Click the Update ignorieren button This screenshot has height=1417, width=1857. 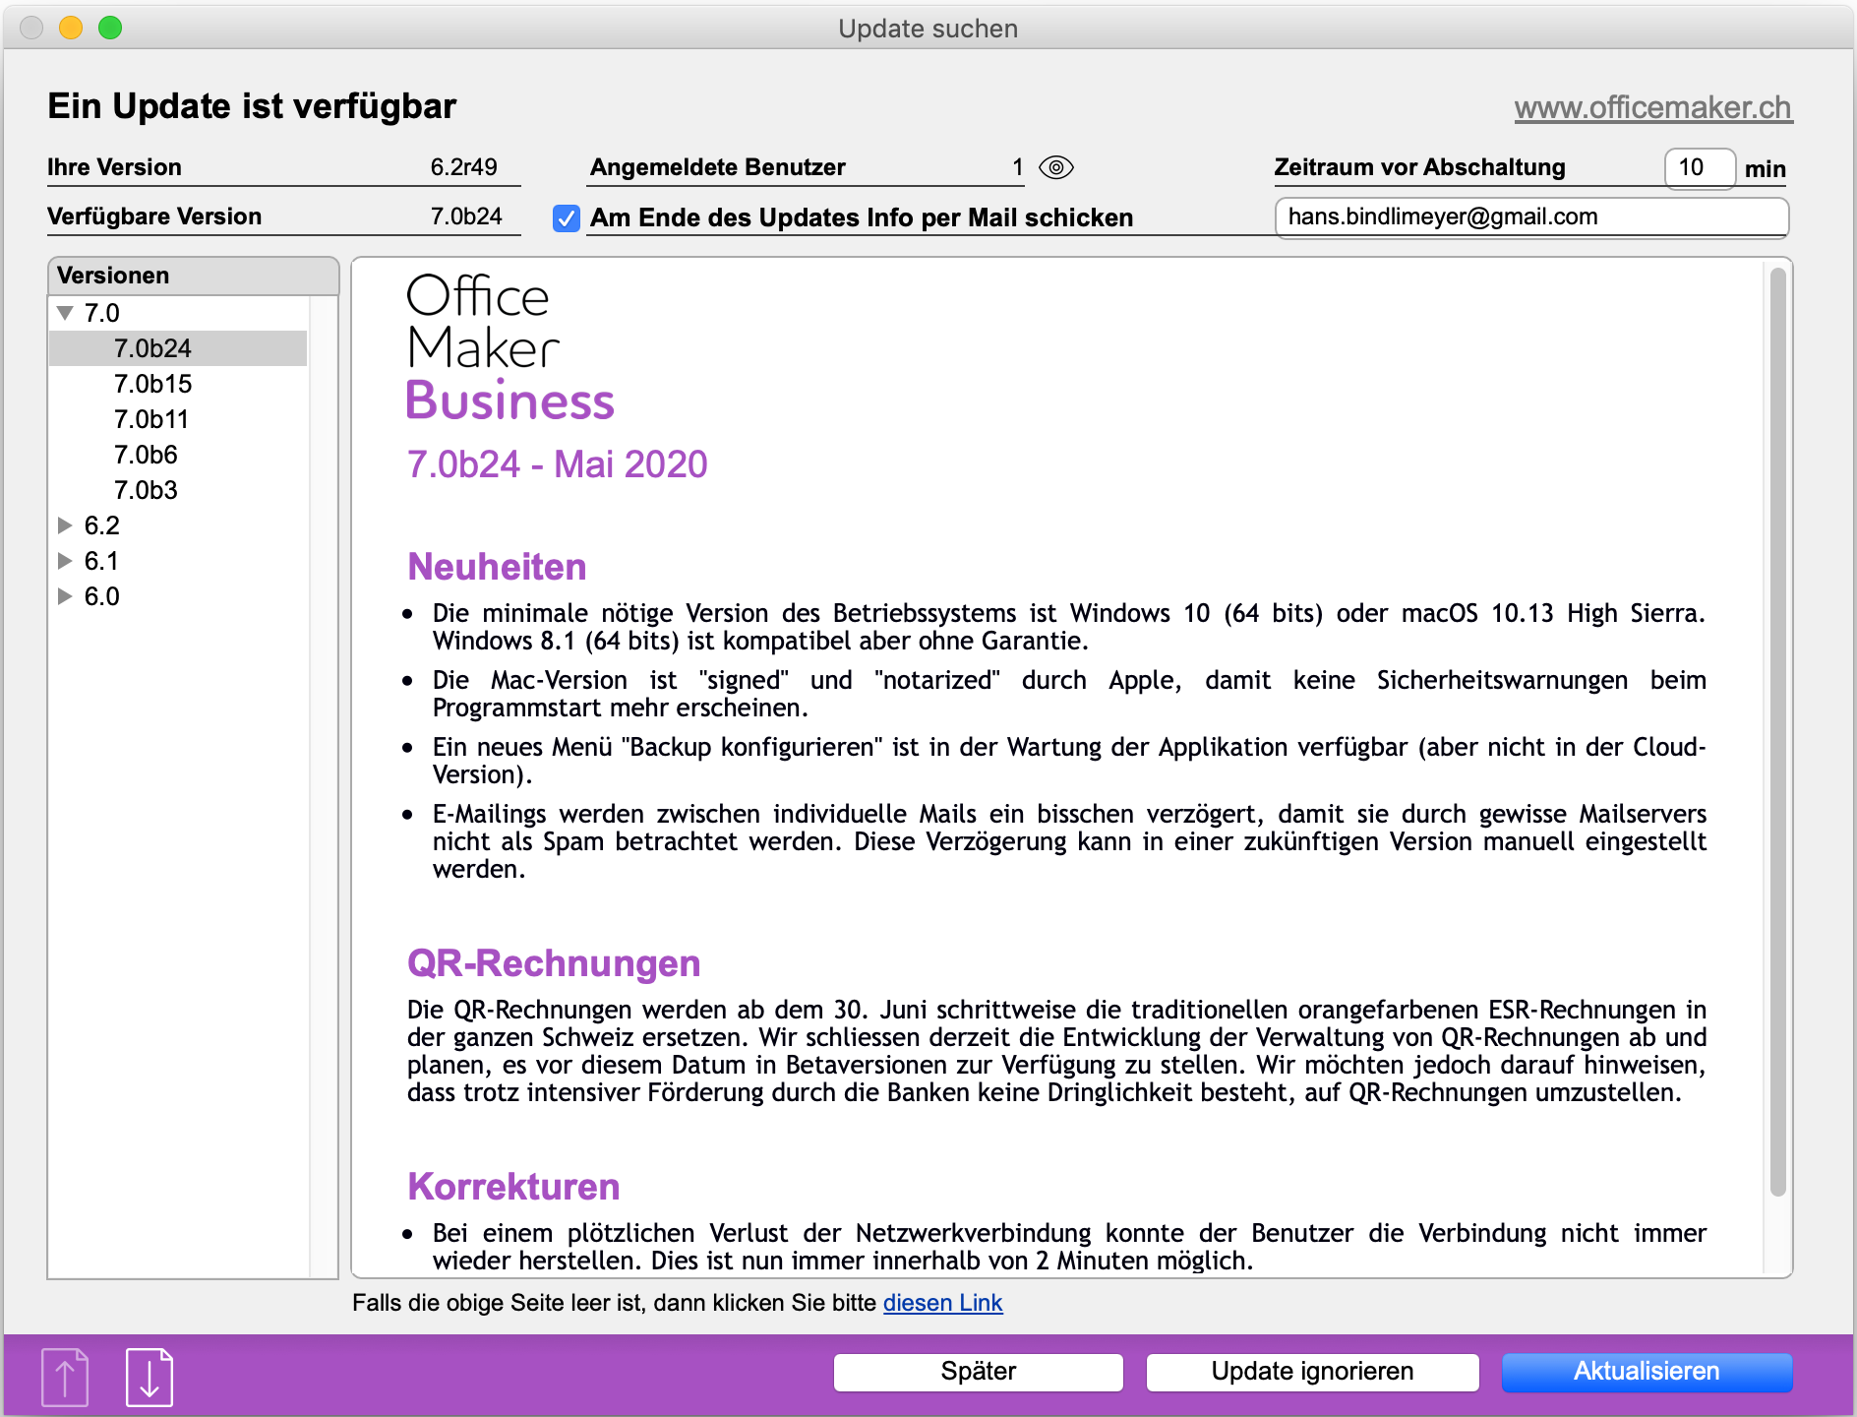tap(1313, 1372)
